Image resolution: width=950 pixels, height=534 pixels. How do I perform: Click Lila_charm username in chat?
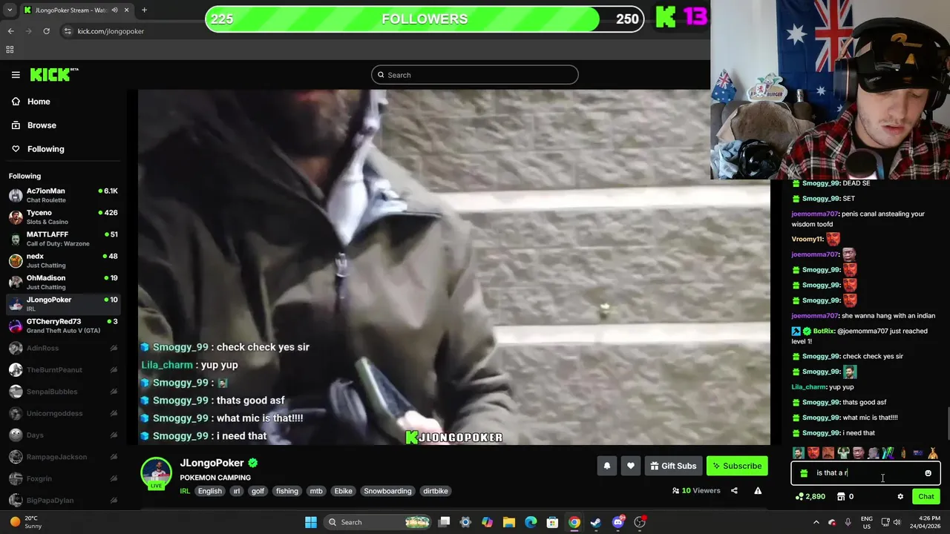(x=809, y=386)
